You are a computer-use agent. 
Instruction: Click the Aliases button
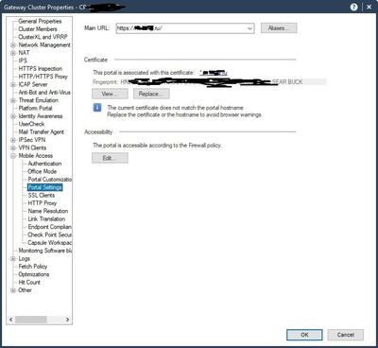point(279,28)
